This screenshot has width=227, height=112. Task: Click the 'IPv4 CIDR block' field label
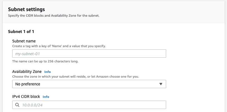[x=26, y=96]
